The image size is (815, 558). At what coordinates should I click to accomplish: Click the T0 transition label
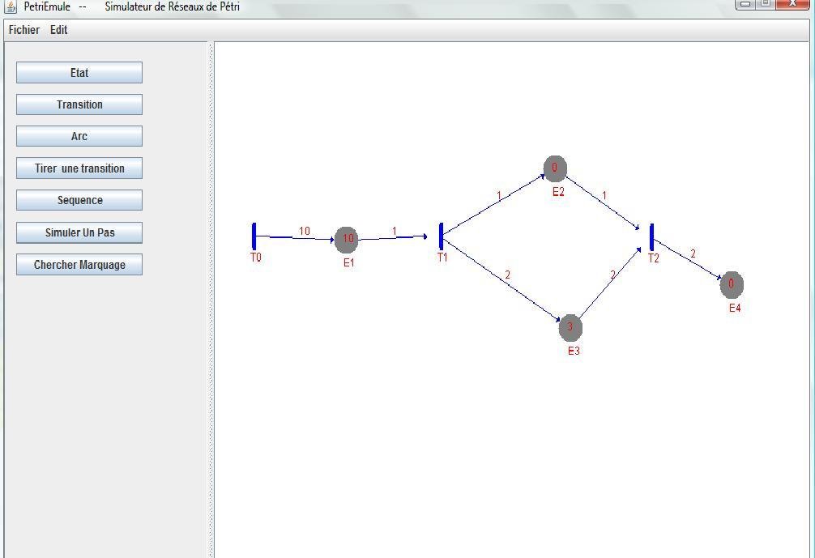click(x=256, y=258)
